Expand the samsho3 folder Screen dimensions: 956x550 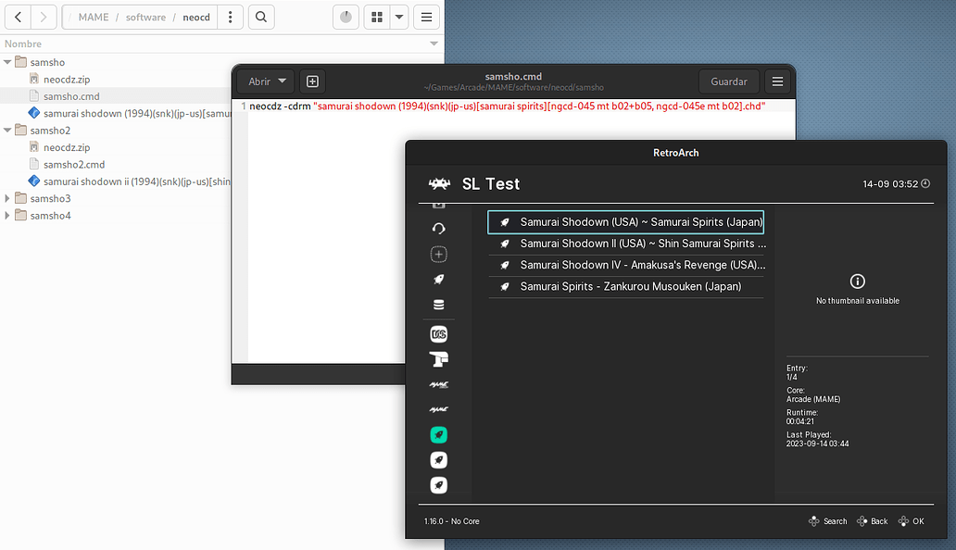8,198
